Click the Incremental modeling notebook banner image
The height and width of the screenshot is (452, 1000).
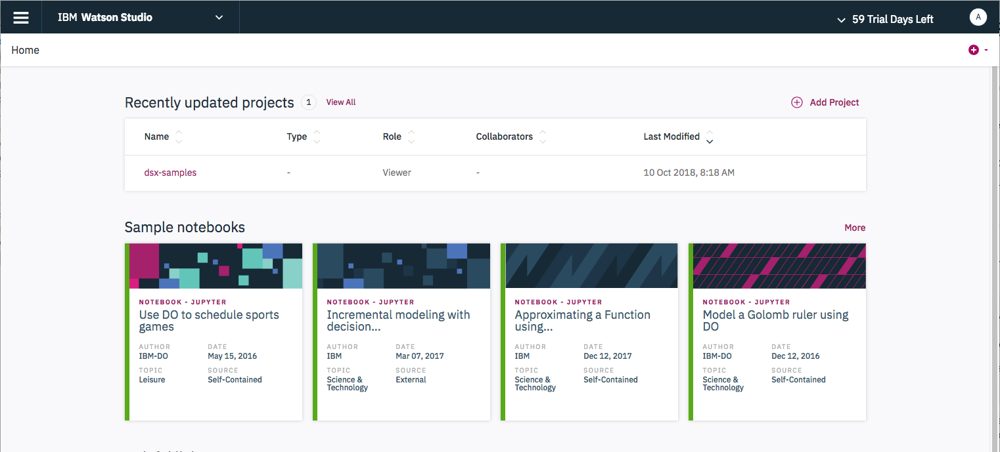pyautogui.click(x=403, y=266)
